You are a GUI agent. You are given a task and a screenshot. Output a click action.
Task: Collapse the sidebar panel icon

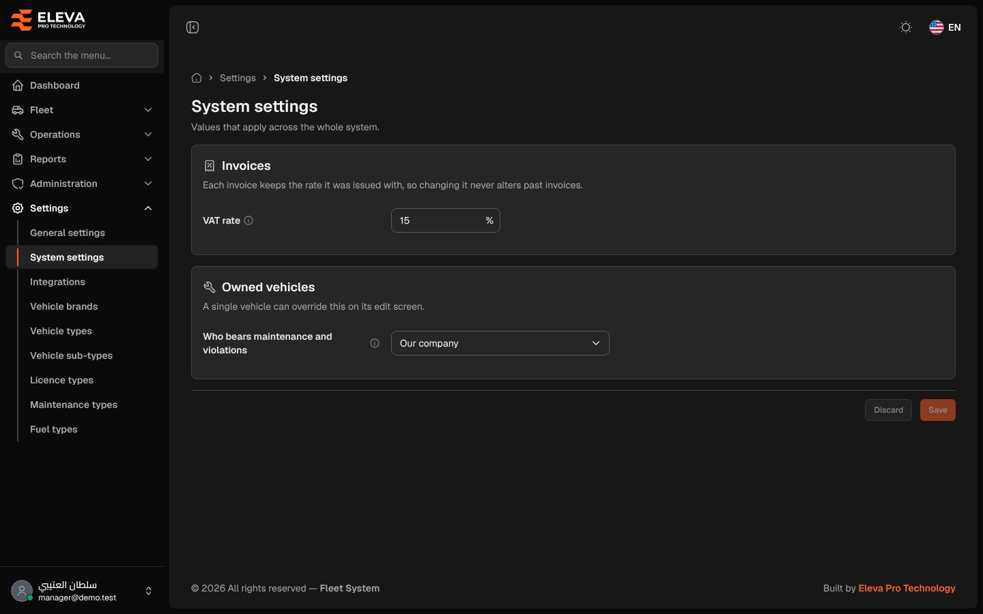coord(193,27)
